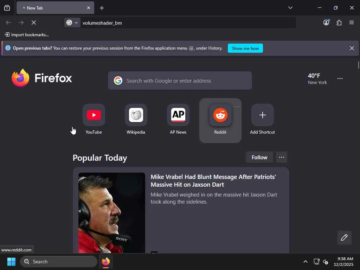The height and width of the screenshot is (270, 360).
Task: Open the Google search engine selector dropdown
Action: [x=72, y=22]
